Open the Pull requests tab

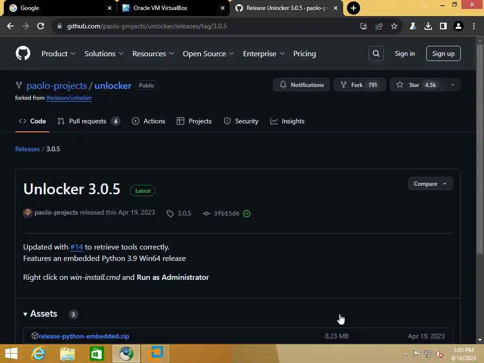coord(88,121)
